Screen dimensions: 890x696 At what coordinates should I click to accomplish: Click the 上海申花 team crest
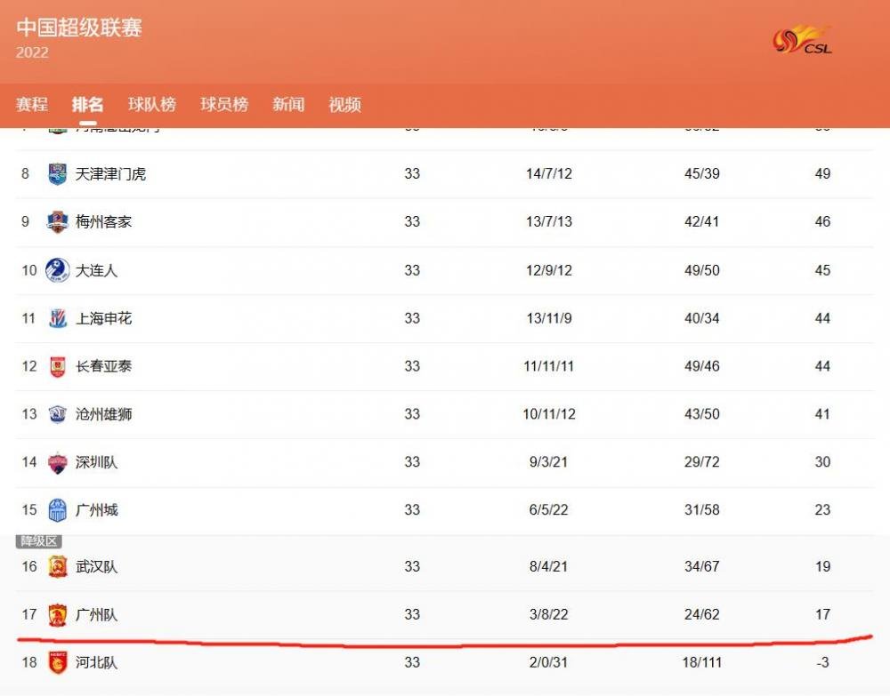pyautogui.click(x=57, y=318)
